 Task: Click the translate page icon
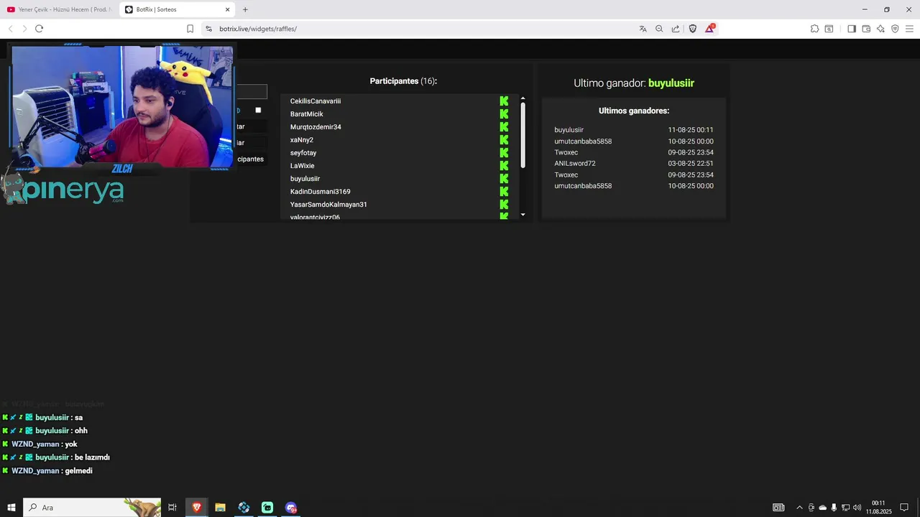643,29
